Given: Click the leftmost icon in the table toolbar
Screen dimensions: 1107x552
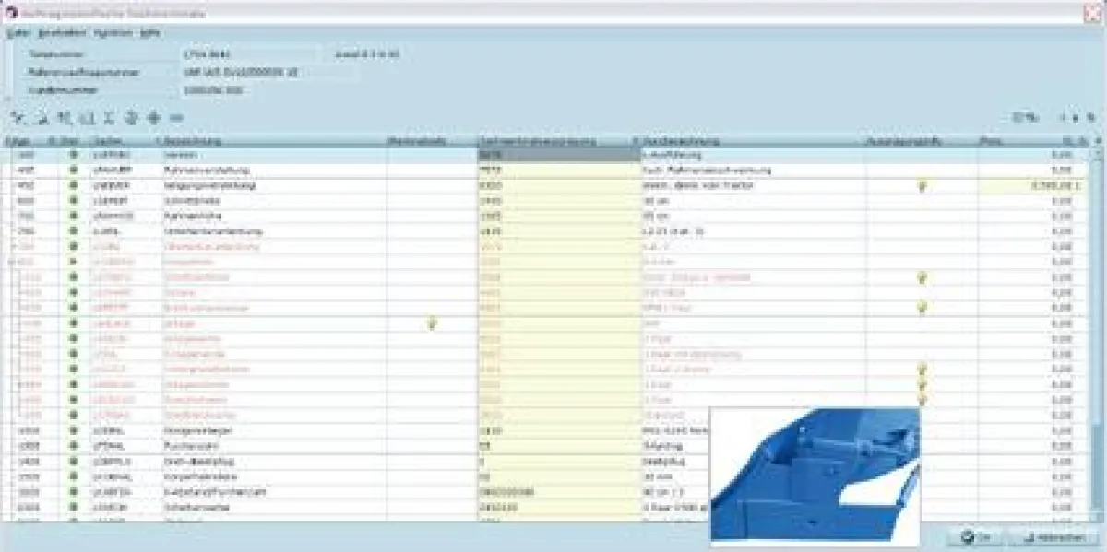Looking at the screenshot, I should coord(17,118).
